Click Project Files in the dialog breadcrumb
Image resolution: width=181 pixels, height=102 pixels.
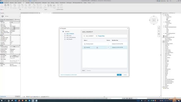click(101, 36)
